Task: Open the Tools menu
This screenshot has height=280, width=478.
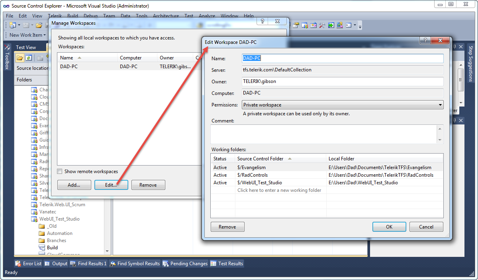Action: coord(142,16)
